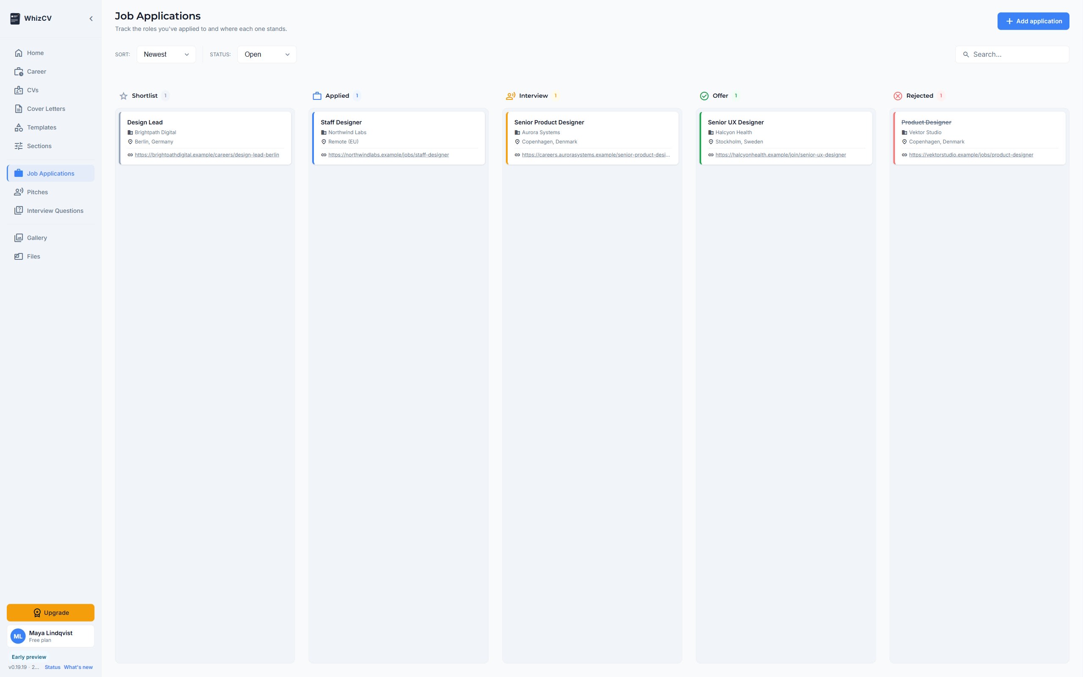Click the Interview Questions icon
Viewport: 1083px width, 677px height.
click(18, 210)
